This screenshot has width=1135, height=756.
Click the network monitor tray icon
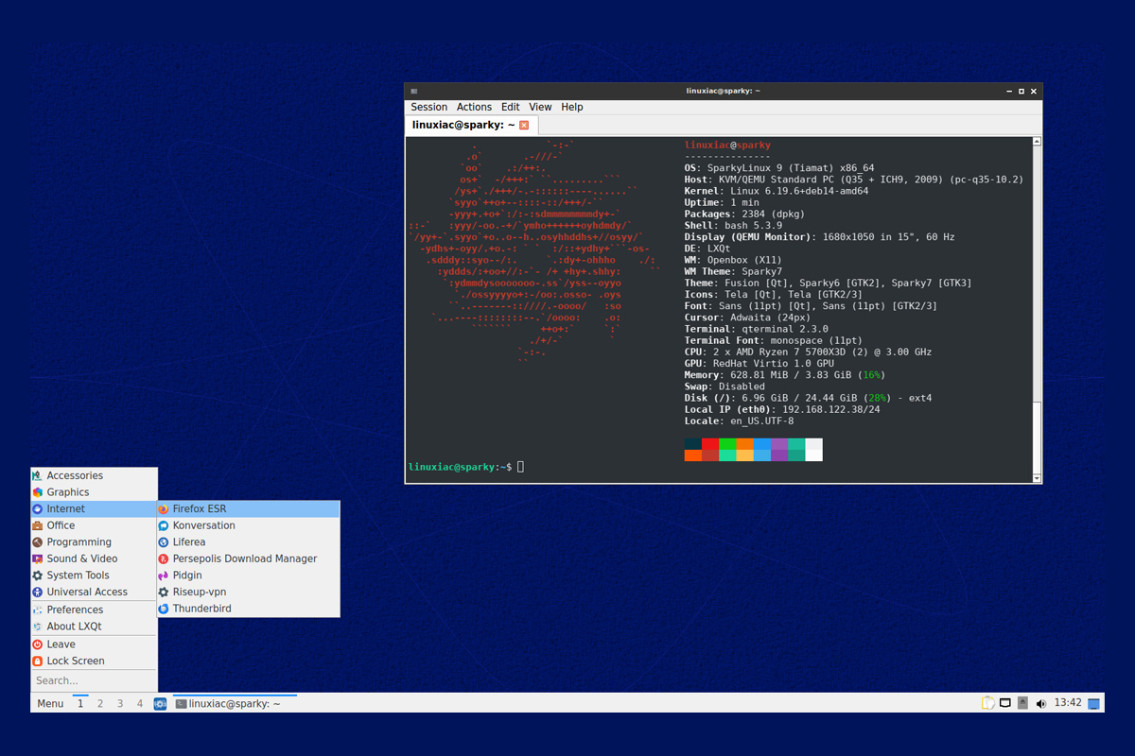(1005, 703)
